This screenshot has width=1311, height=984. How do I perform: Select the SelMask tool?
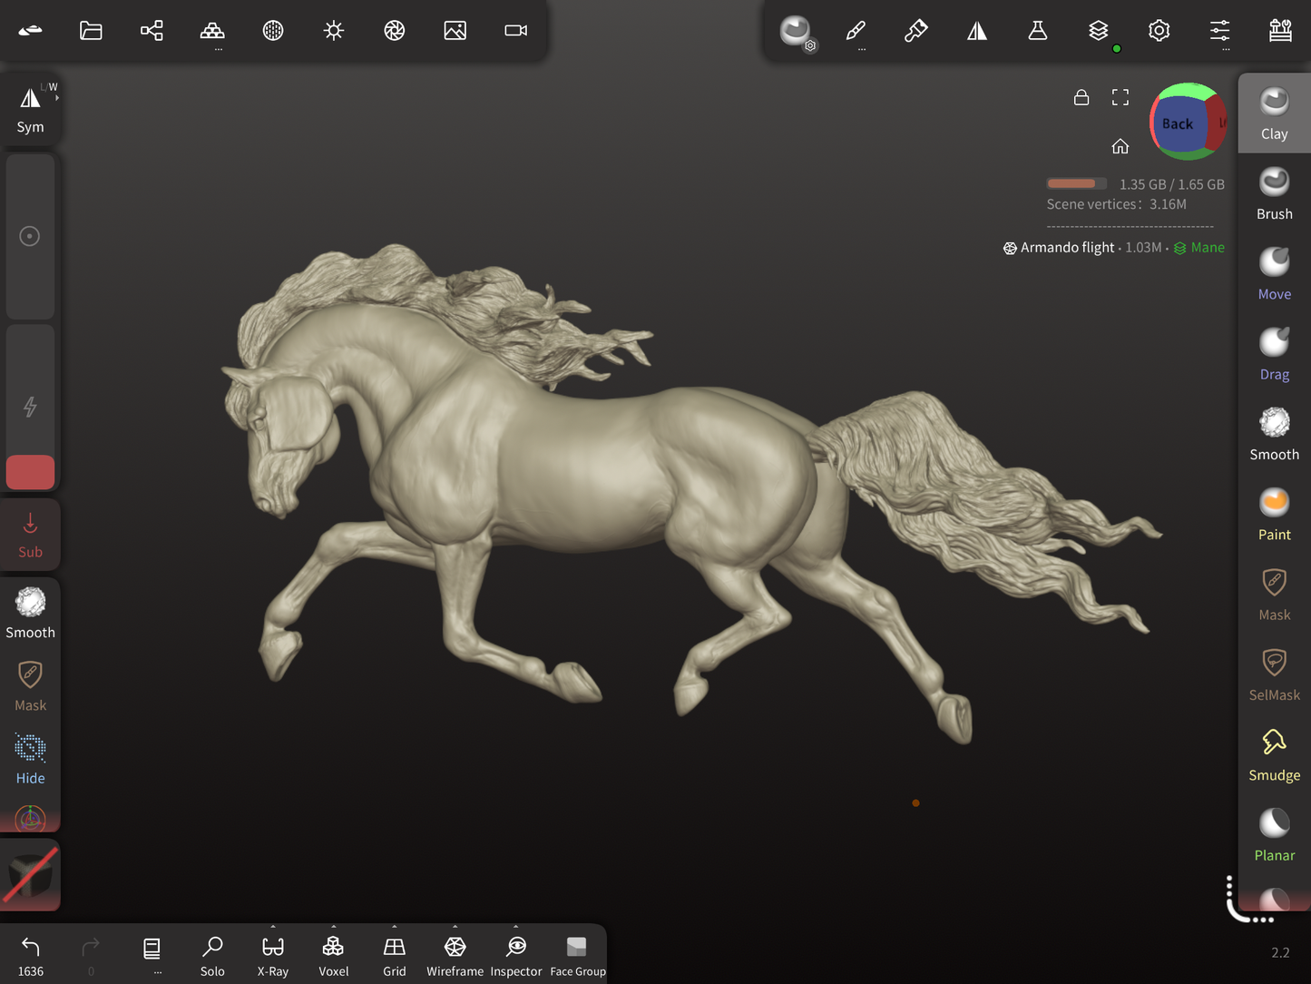1274,674
